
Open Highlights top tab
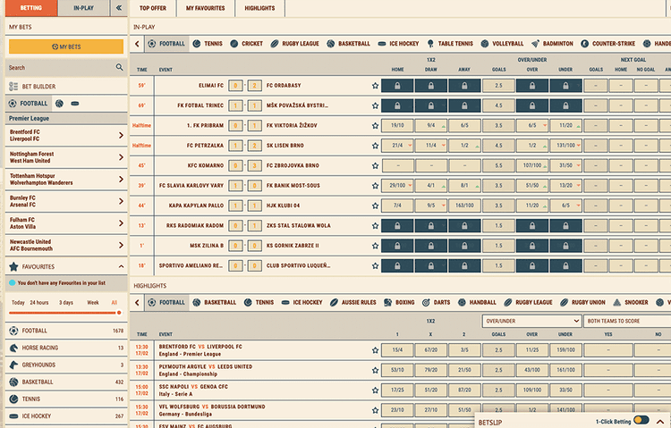pos(259,8)
